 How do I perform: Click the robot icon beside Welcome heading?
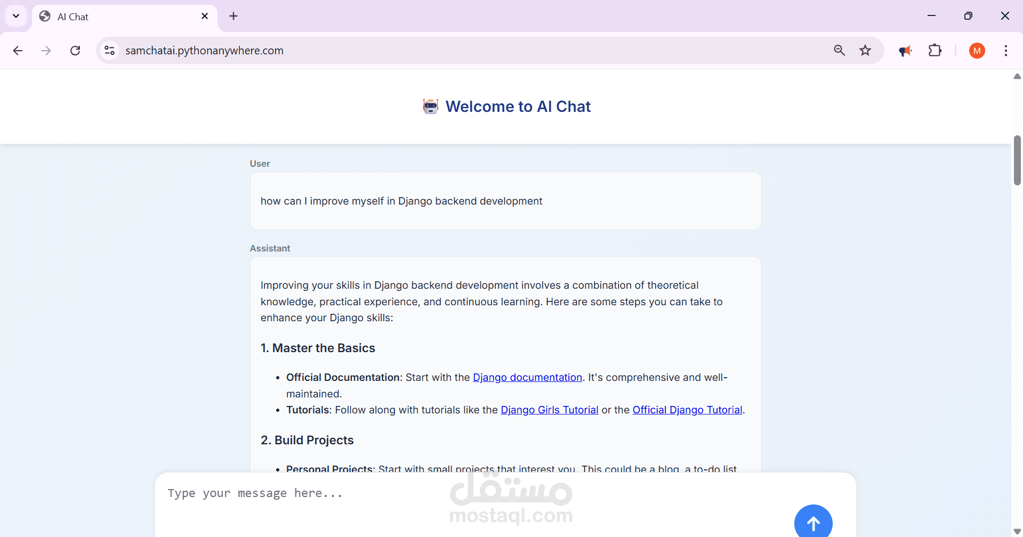click(x=430, y=107)
